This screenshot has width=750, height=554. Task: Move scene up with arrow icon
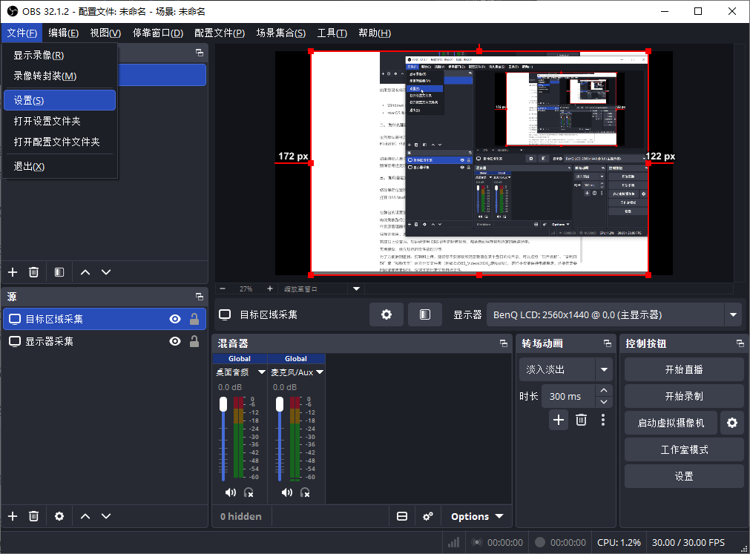pyautogui.click(x=85, y=272)
